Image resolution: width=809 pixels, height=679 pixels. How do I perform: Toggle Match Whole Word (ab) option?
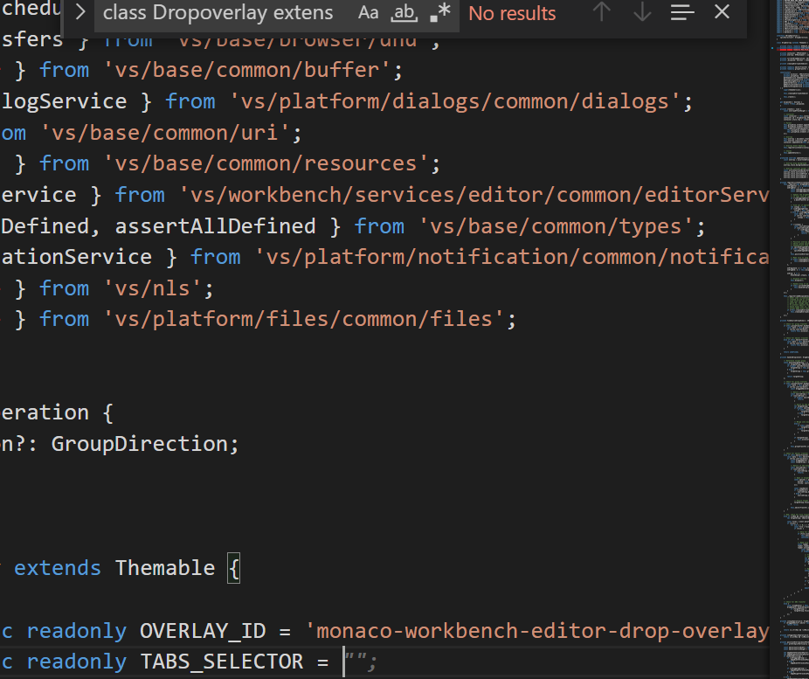pos(404,12)
